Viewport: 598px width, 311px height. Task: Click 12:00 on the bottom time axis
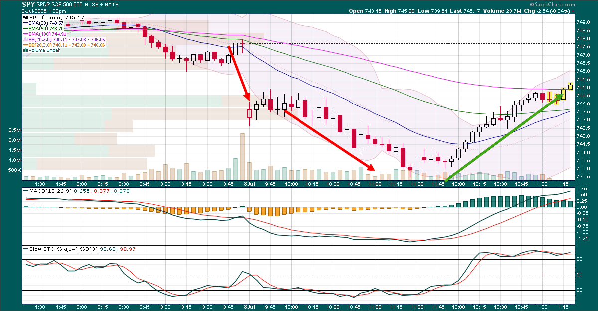[x=458, y=307]
